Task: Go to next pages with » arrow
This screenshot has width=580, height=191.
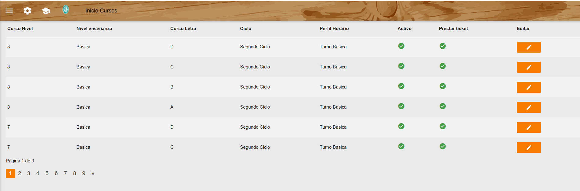Action: coord(93,173)
